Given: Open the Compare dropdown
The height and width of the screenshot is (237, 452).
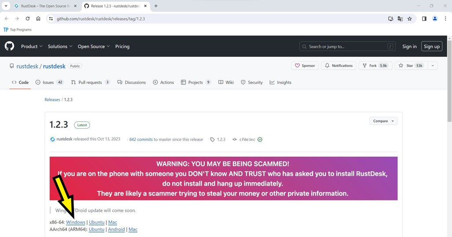Looking at the screenshot, I should (x=383, y=121).
